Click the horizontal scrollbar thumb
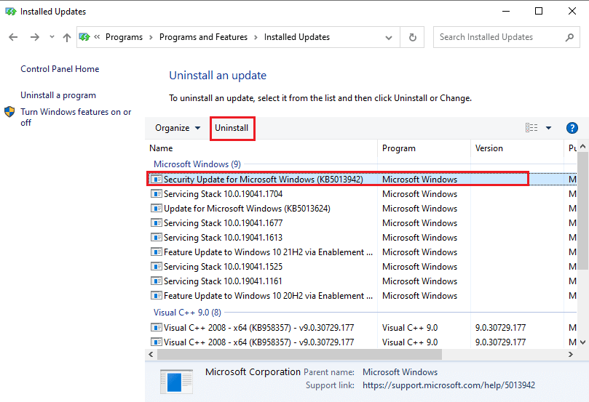This screenshot has height=402, width=589. pos(299,354)
